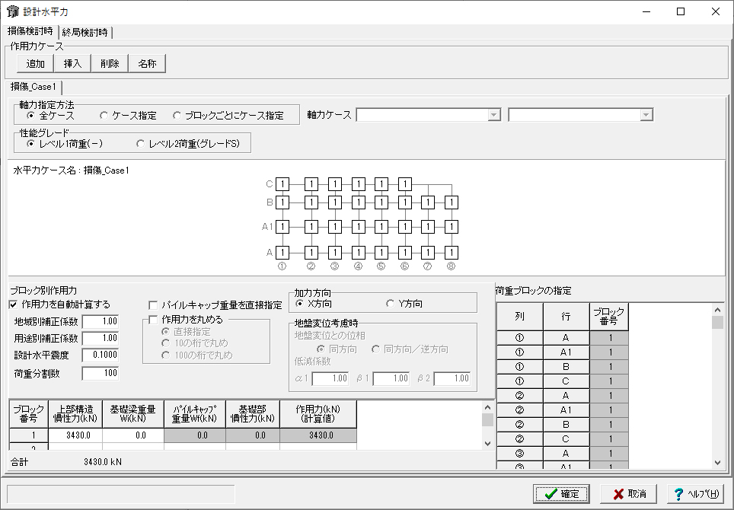Click the 設計水平力 window title icon
734x510 pixels.
pos(13,11)
